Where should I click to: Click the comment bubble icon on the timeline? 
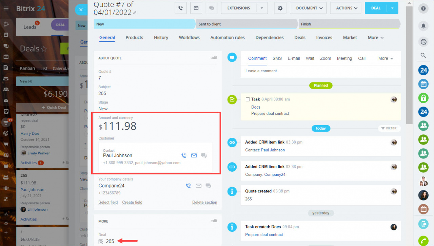(232, 58)
